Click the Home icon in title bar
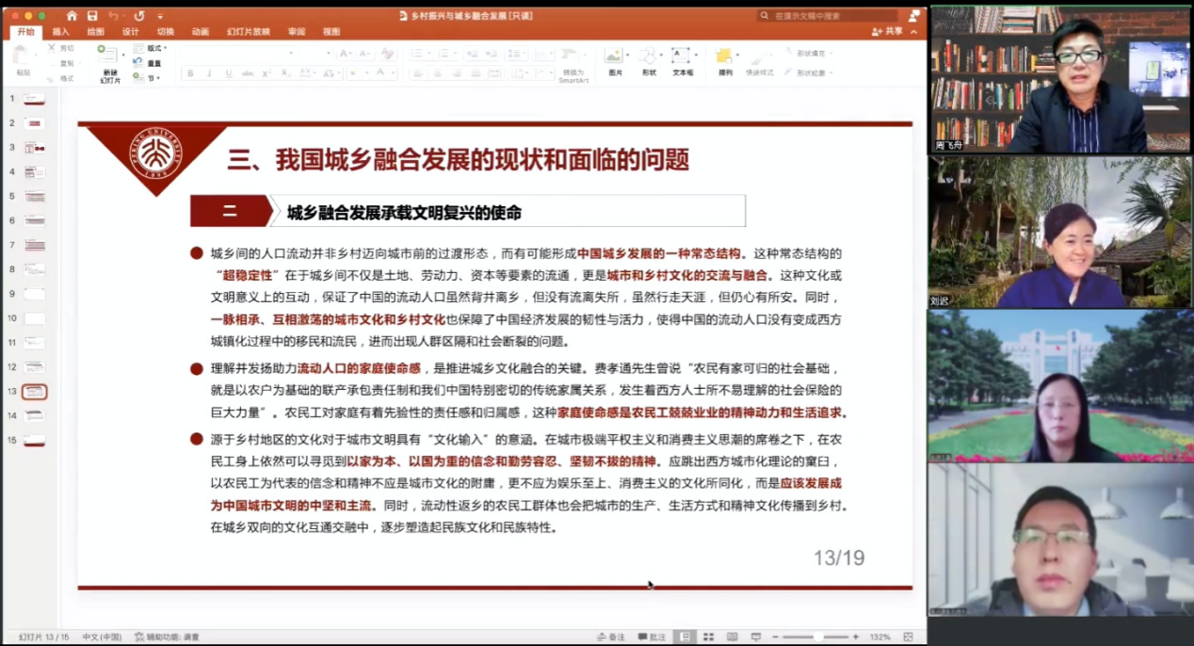1194x646 pixels. pyautogui.click(x=72, y=16)
